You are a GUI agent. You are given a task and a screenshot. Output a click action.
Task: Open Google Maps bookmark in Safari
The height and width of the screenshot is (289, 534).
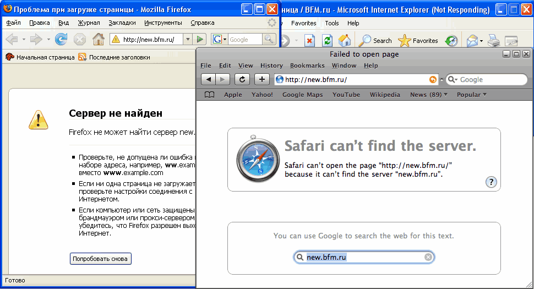(x=302, y=95)
